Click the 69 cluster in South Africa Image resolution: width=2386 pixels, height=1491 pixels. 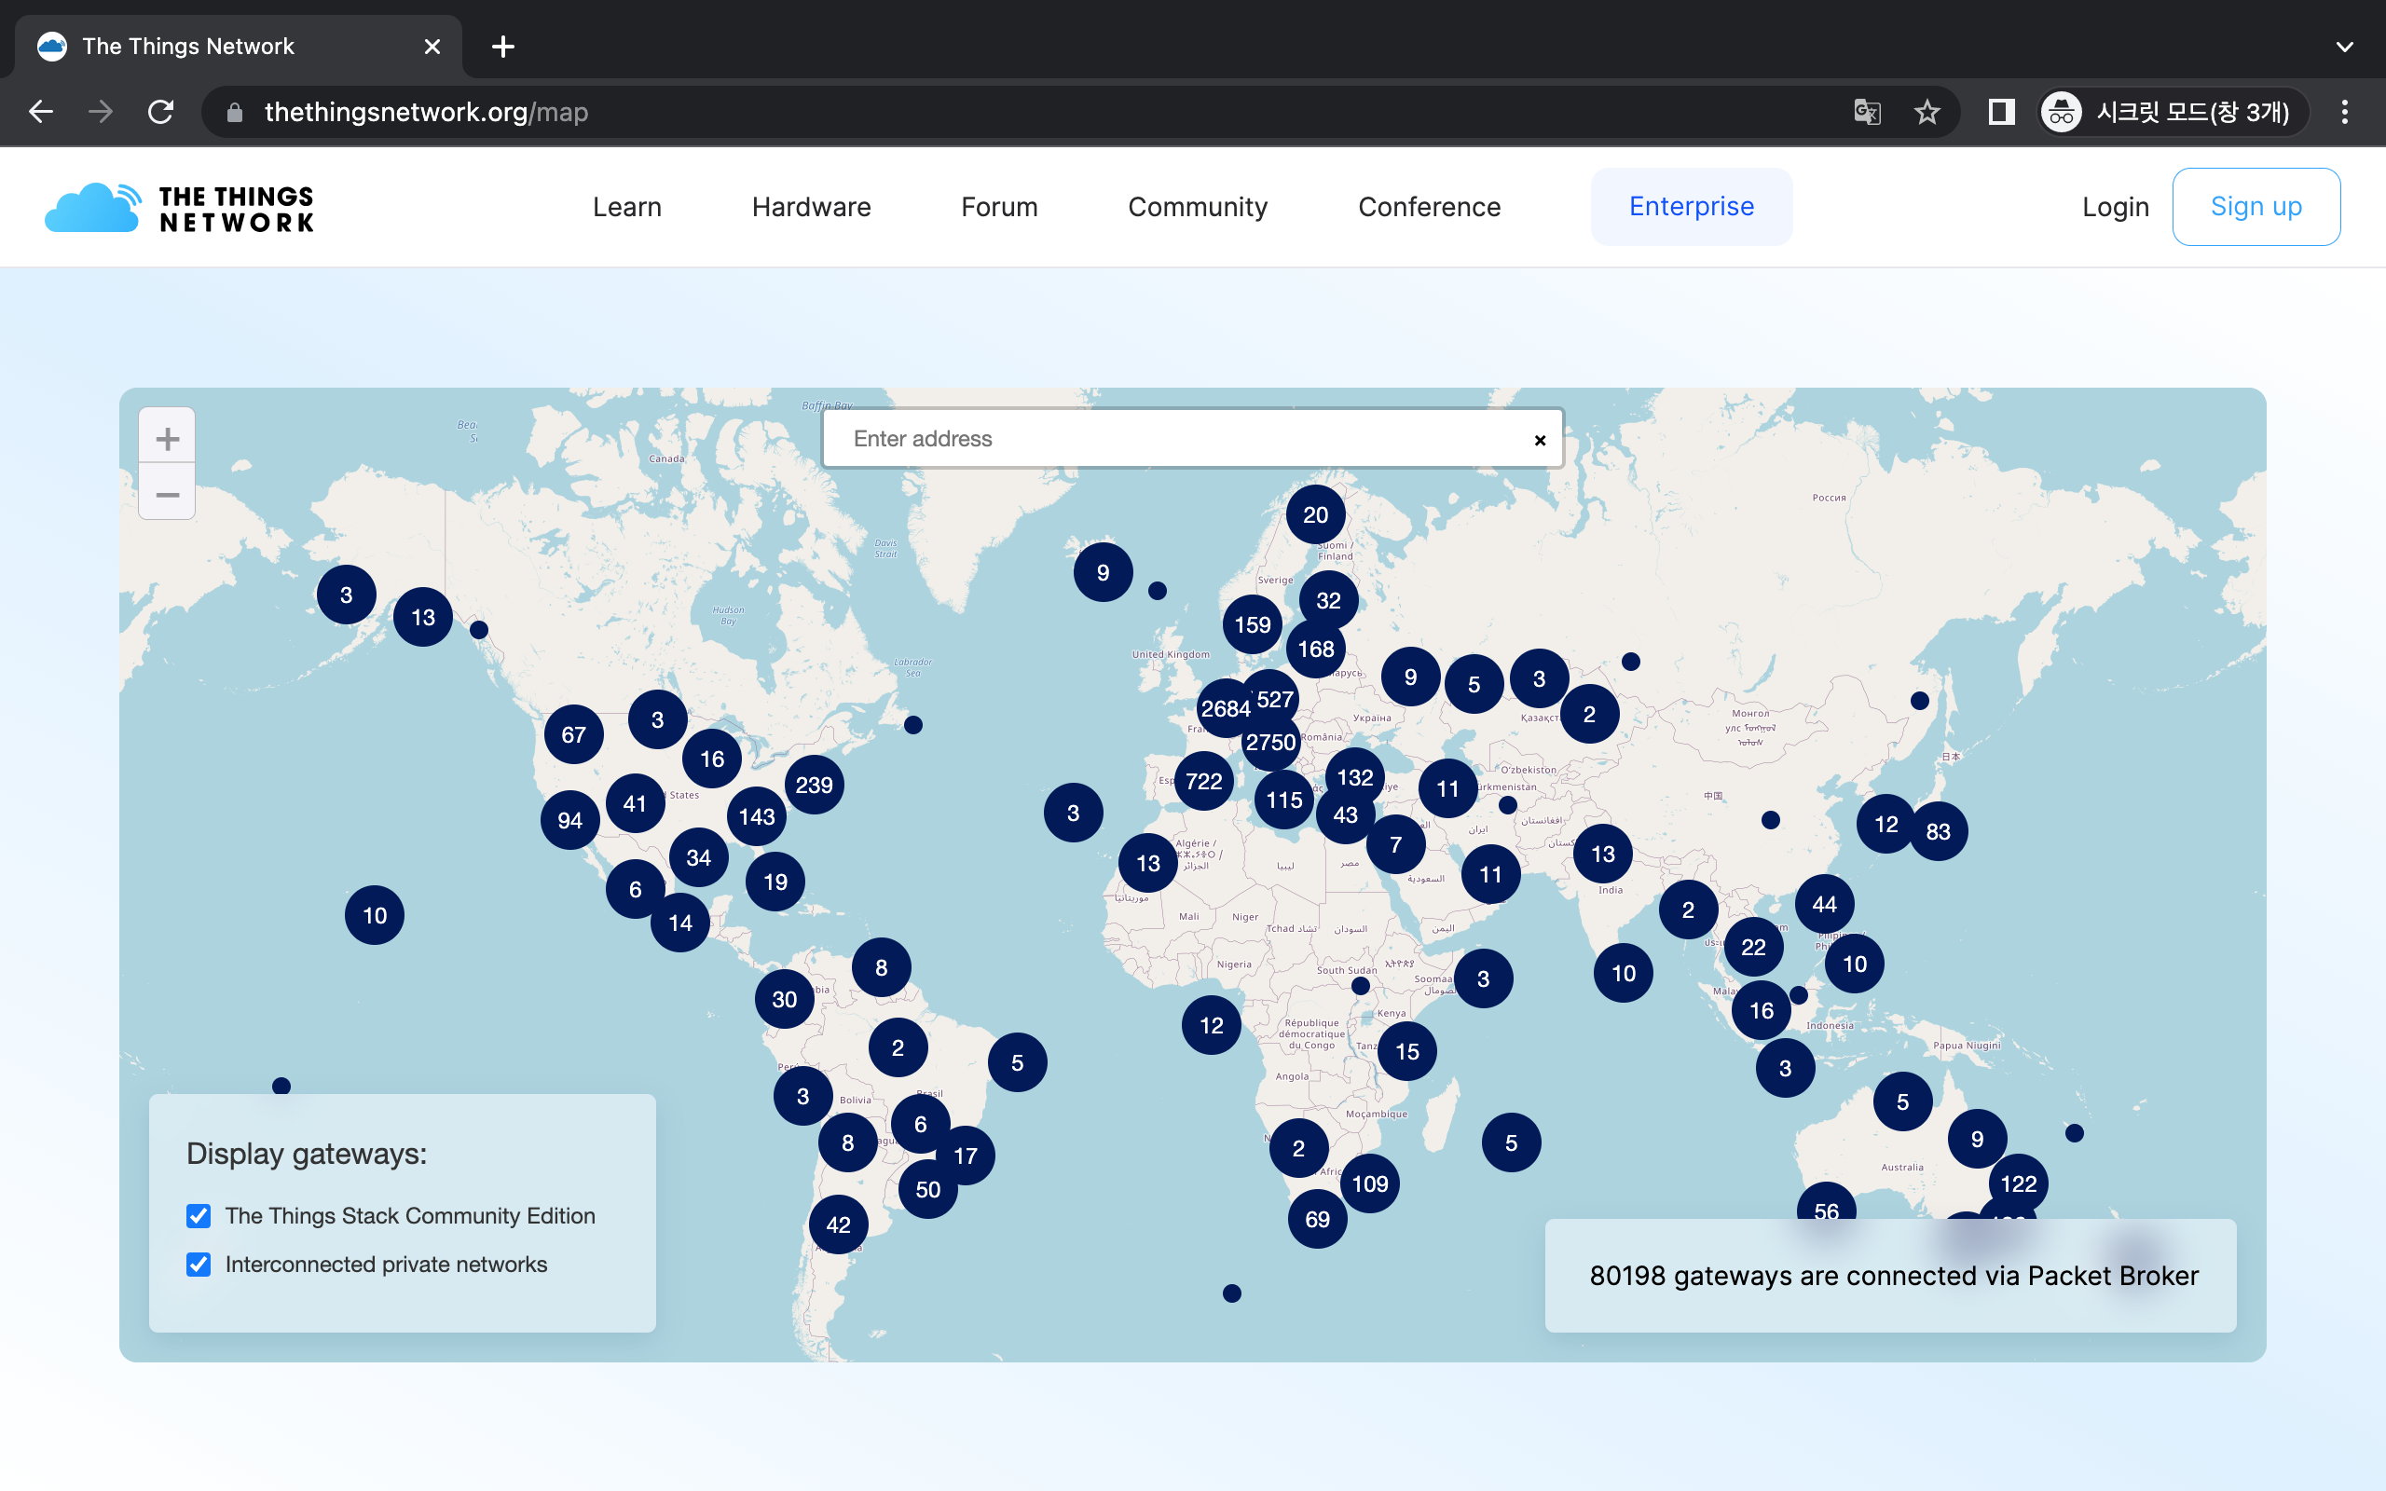1317,1219
